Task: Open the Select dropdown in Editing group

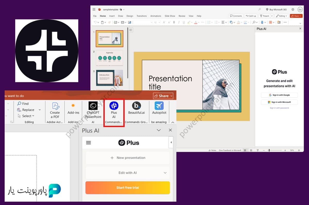Action: pyautogui.click(x=26, y=116)
